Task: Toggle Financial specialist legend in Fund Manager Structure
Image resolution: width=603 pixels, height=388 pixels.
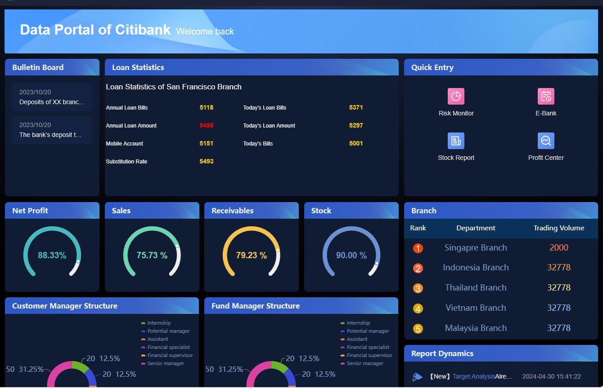Action: 364,347
